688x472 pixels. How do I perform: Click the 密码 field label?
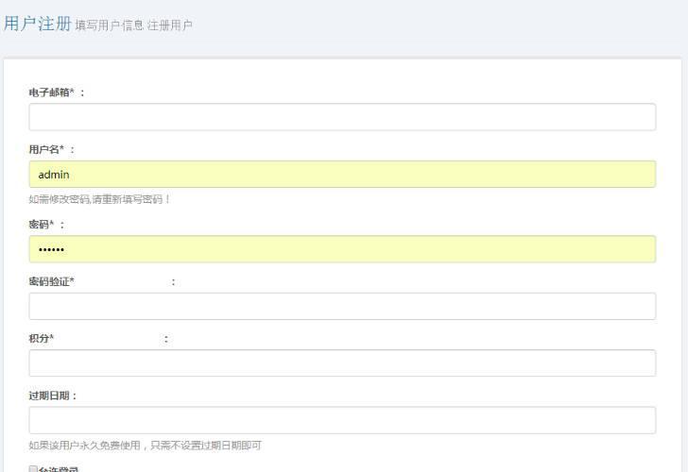[39, 225]
